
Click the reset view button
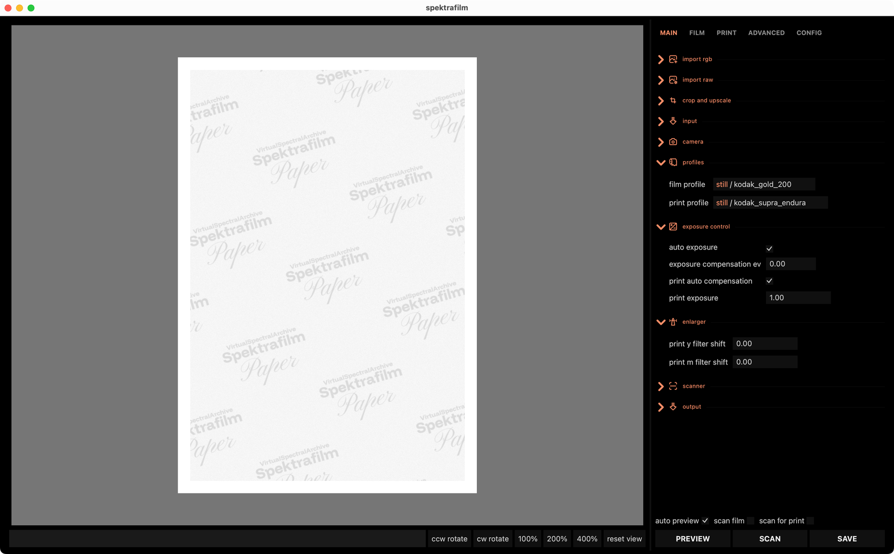pyautogui.click(x=624, y=539)
